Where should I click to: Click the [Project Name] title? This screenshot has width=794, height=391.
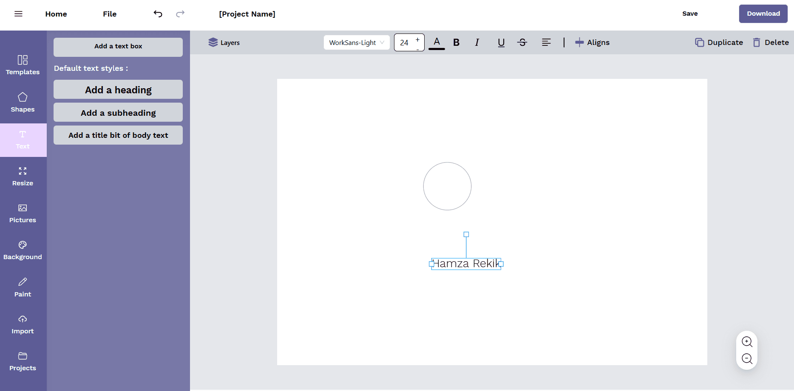[247, 14]
